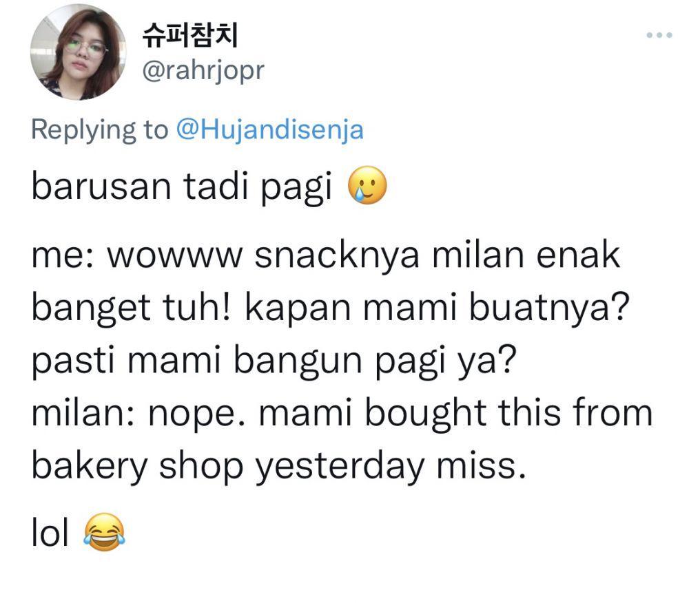
Task: Click the 'Replying to' label
Action: point(100,130)
